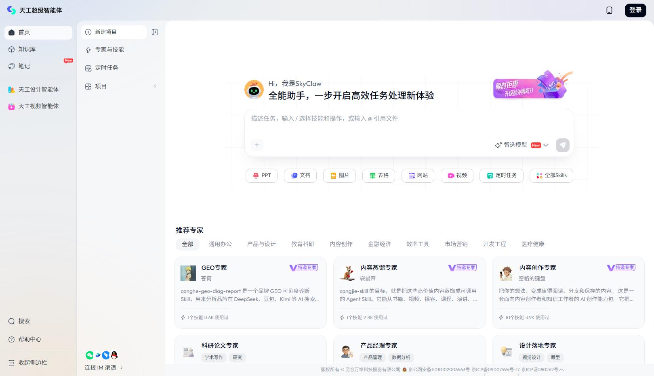Collapse sidebar via 收起侧边栏
Viewport: 654px width, 376px height.
(38, 363)
